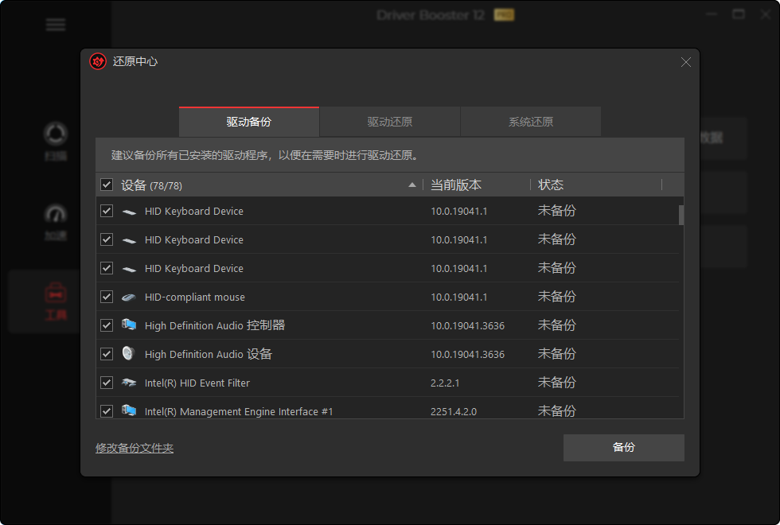Click the 还原中心 dialog logo icon

[97, 61]
